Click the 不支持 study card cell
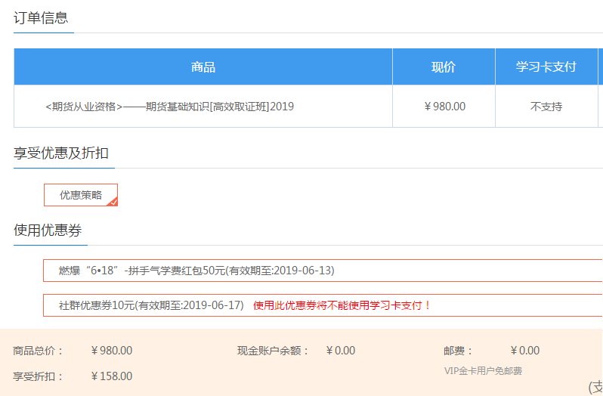603x396 pixels. [x=546, y=107]
